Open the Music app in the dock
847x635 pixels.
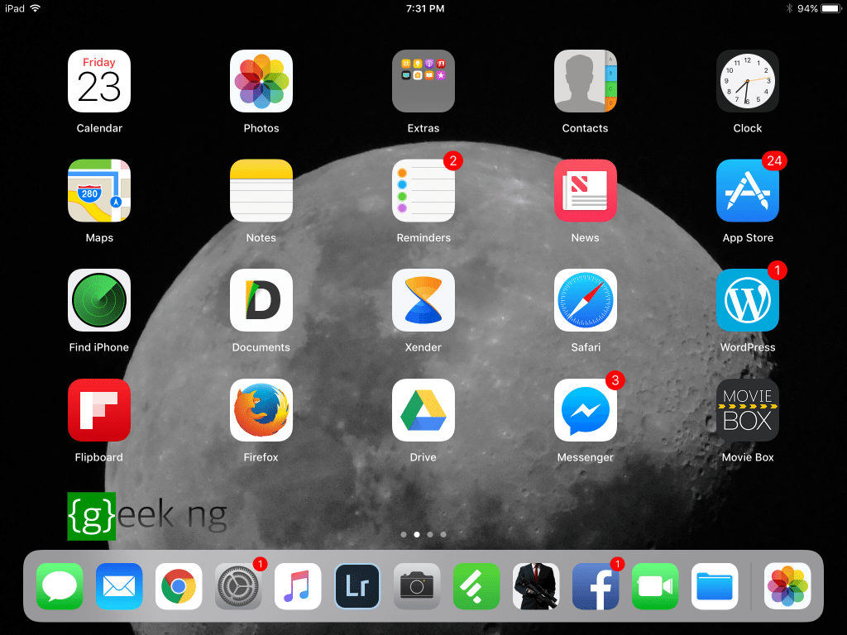298,586
